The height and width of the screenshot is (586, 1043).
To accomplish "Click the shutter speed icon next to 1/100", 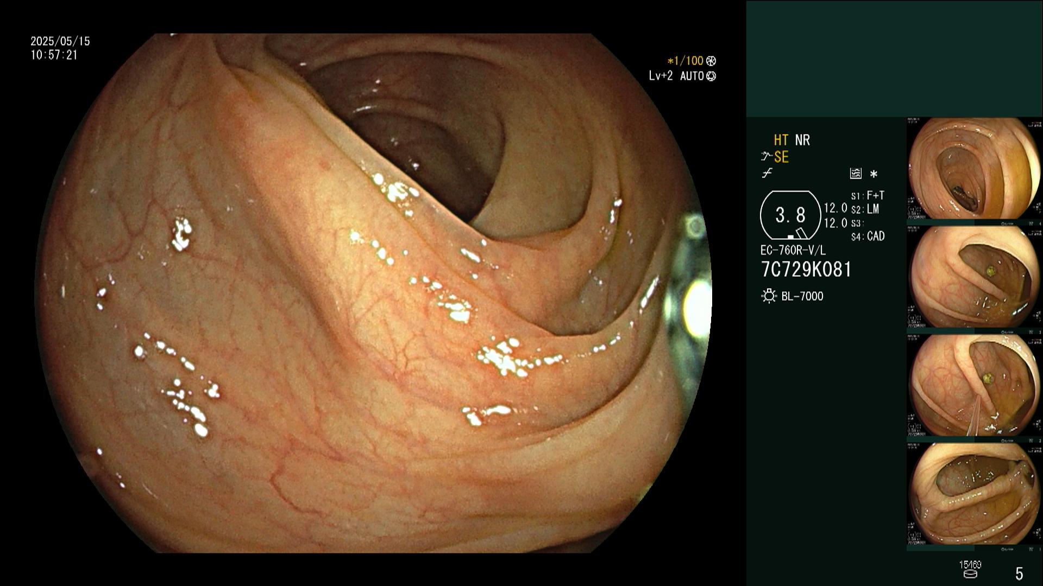I will click(x=711, y=61).
